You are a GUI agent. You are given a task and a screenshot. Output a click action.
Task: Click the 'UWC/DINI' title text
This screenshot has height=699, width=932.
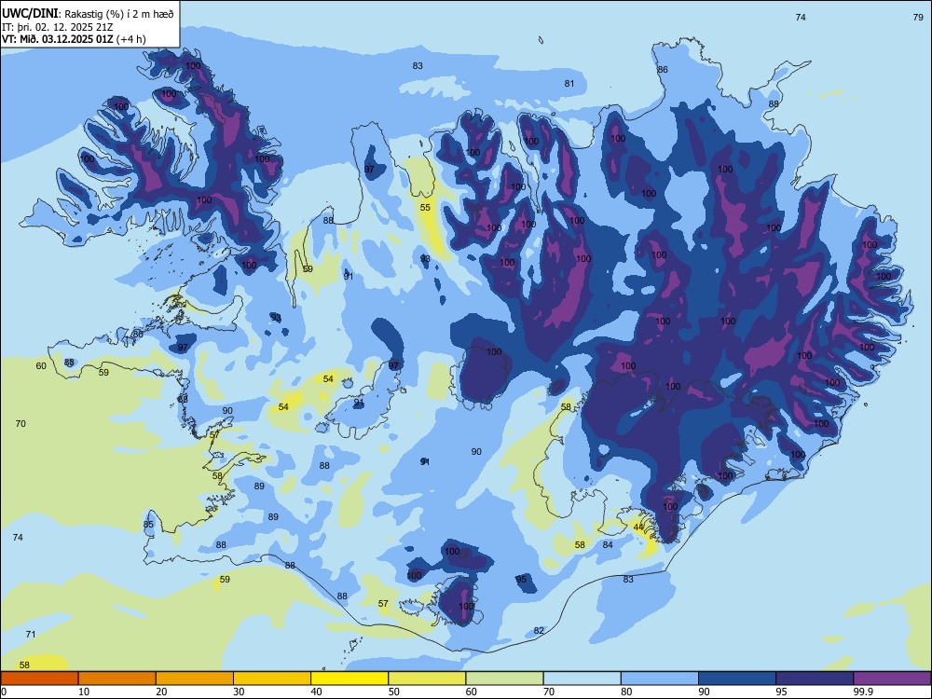pyautogui.click(x=30, y=13)
